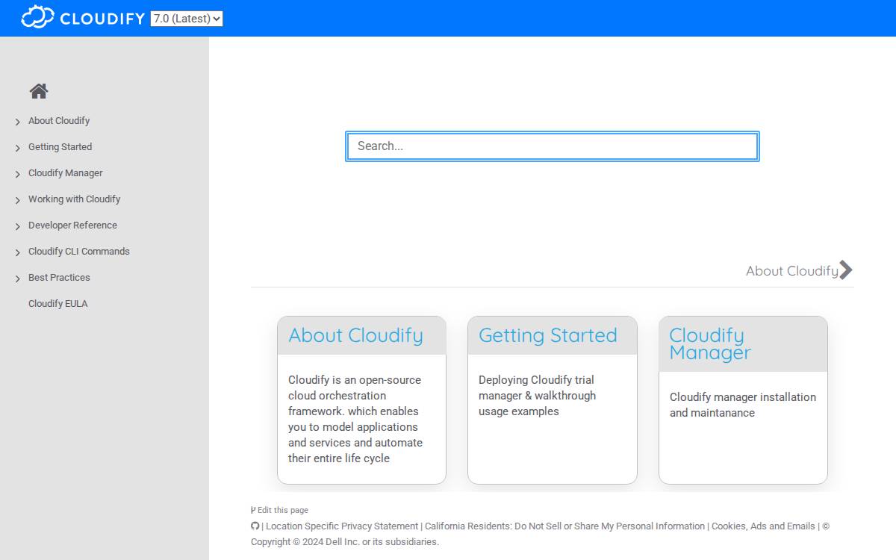Image resolution: width=896 pixels, height=560 pixels.
Task: Open Cloudify CLI Commands in sidebar
Action: (x=79, y=252)
